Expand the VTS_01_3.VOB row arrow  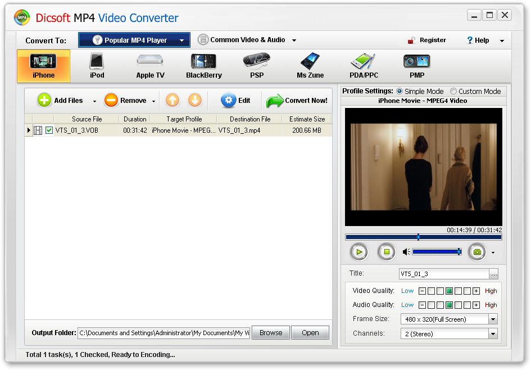point(29,130)
